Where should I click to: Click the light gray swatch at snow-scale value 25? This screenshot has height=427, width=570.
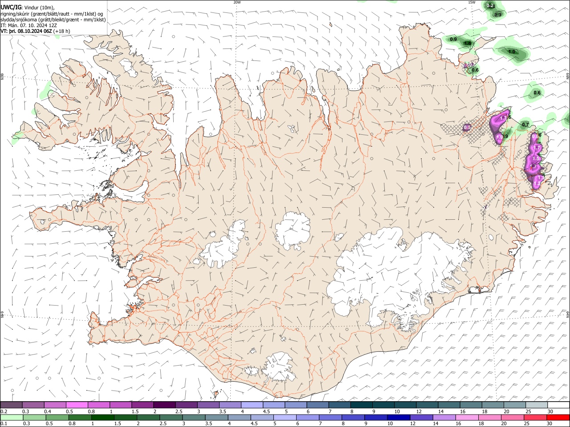[x=537, y=405]
